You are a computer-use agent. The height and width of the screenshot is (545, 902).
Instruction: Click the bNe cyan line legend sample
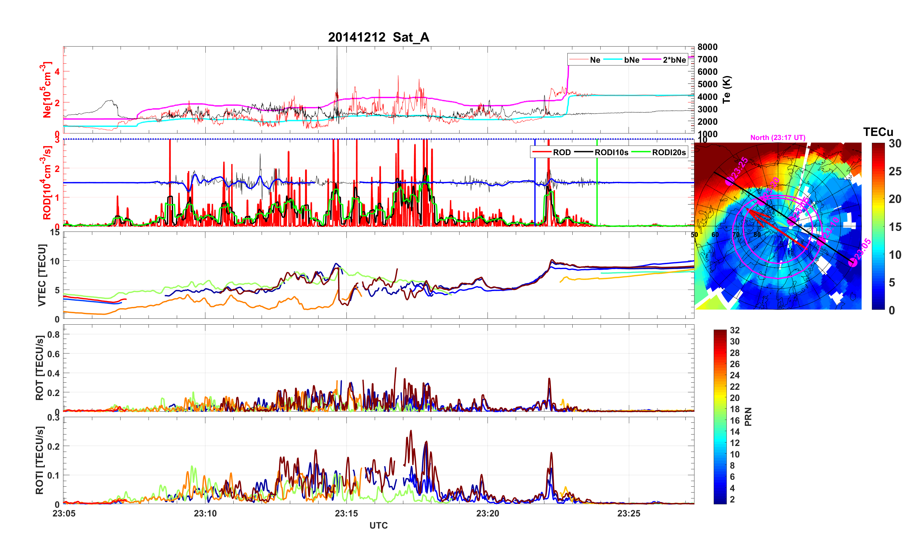click(x=613, y=60)
